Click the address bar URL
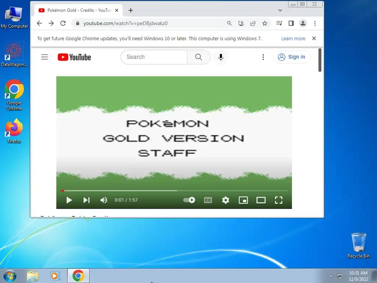Viewport: 377px width, 283px height. click(125, 23)
